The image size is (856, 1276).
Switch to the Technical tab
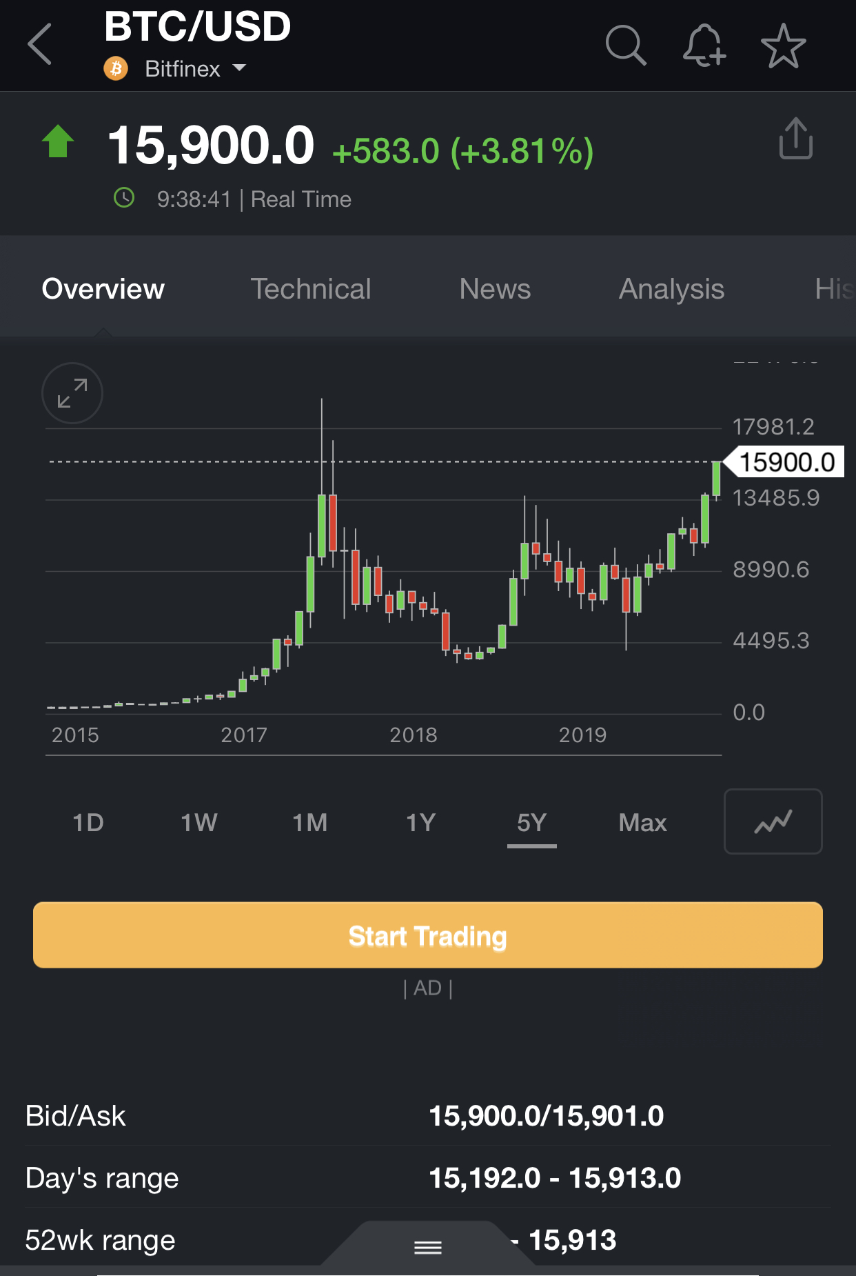click(311, 289)
